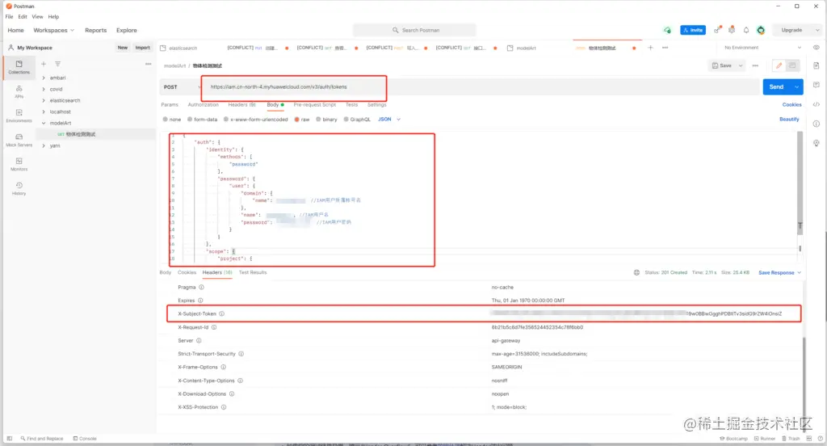Open the History sidebar panel
Screen dimensions: 827x446
(19, 188)
